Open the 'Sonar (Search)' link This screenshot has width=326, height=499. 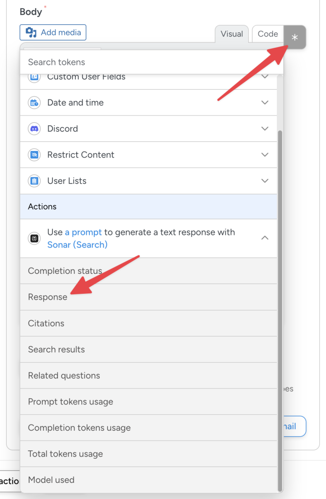point(77,244)
